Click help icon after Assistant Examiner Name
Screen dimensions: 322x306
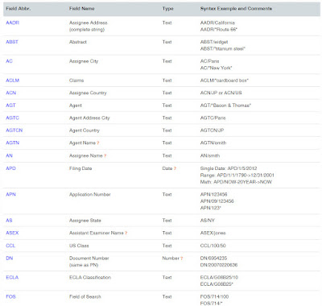point(126,233)
